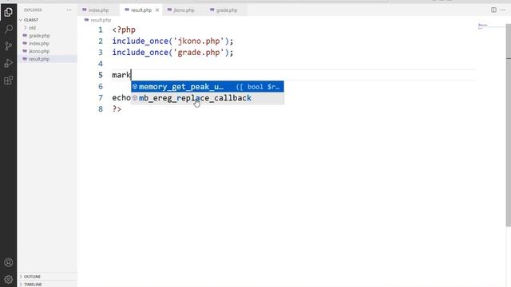Open the Source Control view icon
The height and width of the screenshot is (287, 511).
coord(9,46)
